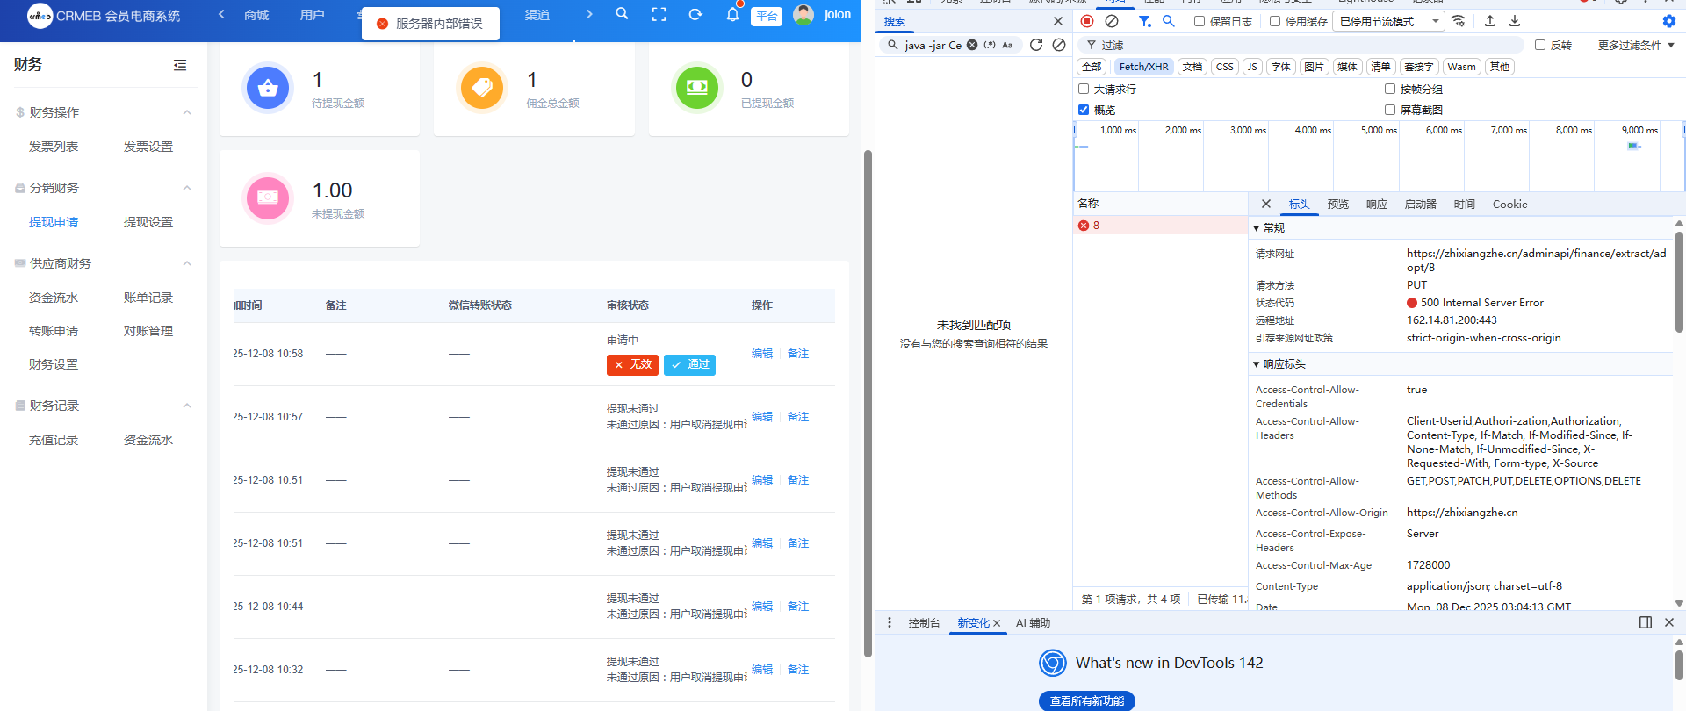Click the red 无效 button
This screenshot has height=711, width=1686.
pos(632,364)
